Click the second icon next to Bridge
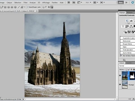135x101 pixels. coord(74,3)
